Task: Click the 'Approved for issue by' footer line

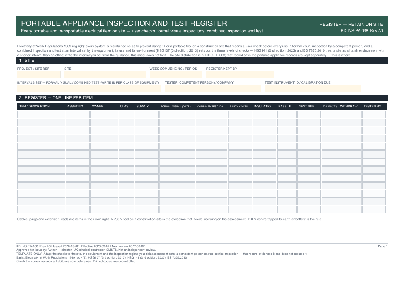Action: tap(86, 250)
